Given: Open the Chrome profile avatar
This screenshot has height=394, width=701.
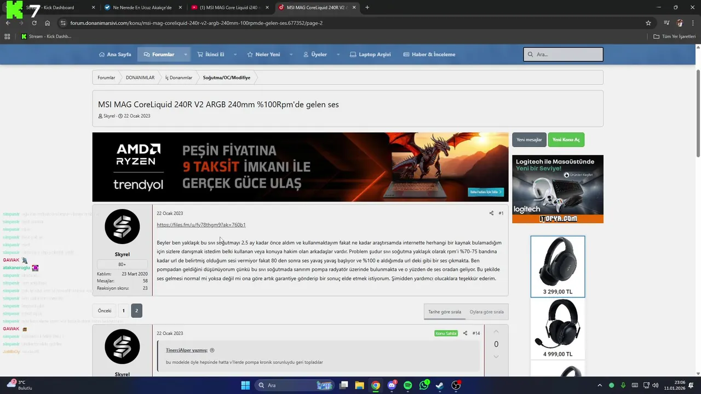Looking at the screenshot, I should (680, 23).
